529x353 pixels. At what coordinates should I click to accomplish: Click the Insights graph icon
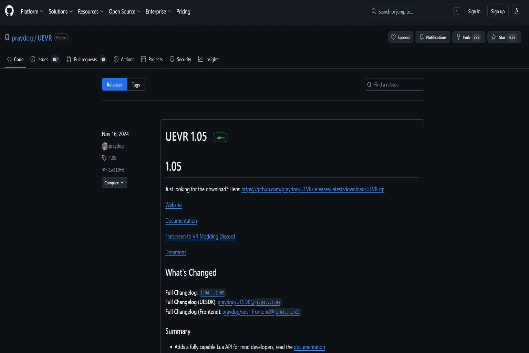(x=200, y=59)
